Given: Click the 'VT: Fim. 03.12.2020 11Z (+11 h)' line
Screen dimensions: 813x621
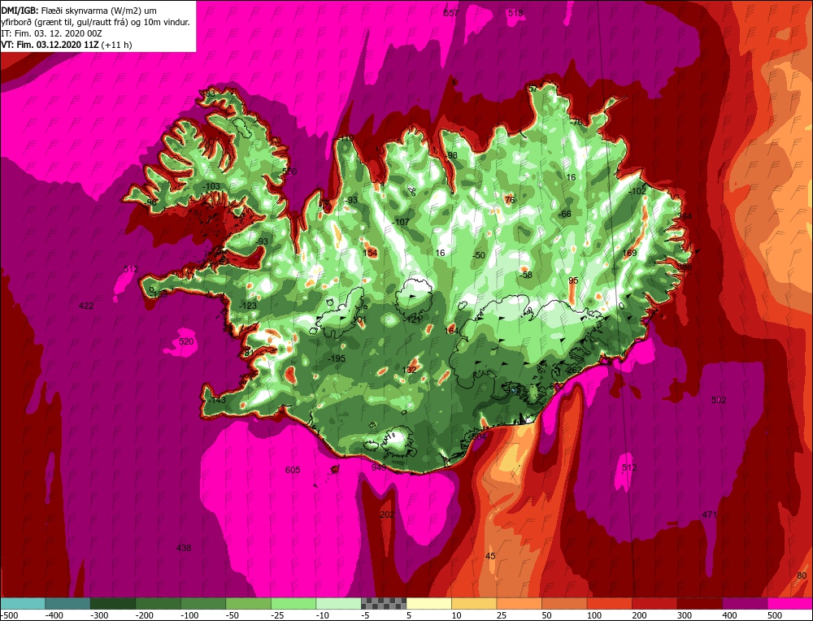Looking at the screenshot, I should point(67,45).
